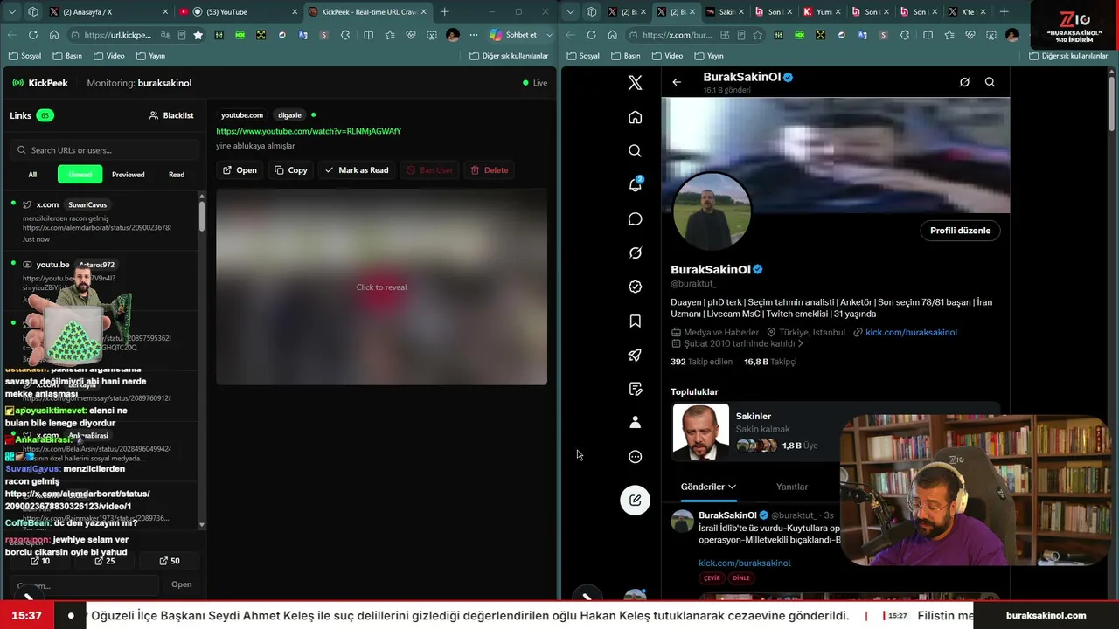Open split screen icon in left browser
This screenshot has width=1119, height=629.
[x=368, y=35]
